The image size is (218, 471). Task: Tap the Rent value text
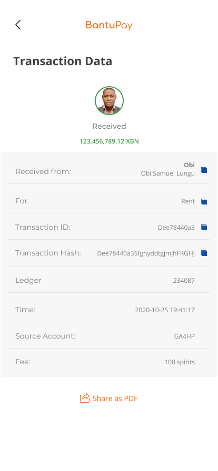188,201
